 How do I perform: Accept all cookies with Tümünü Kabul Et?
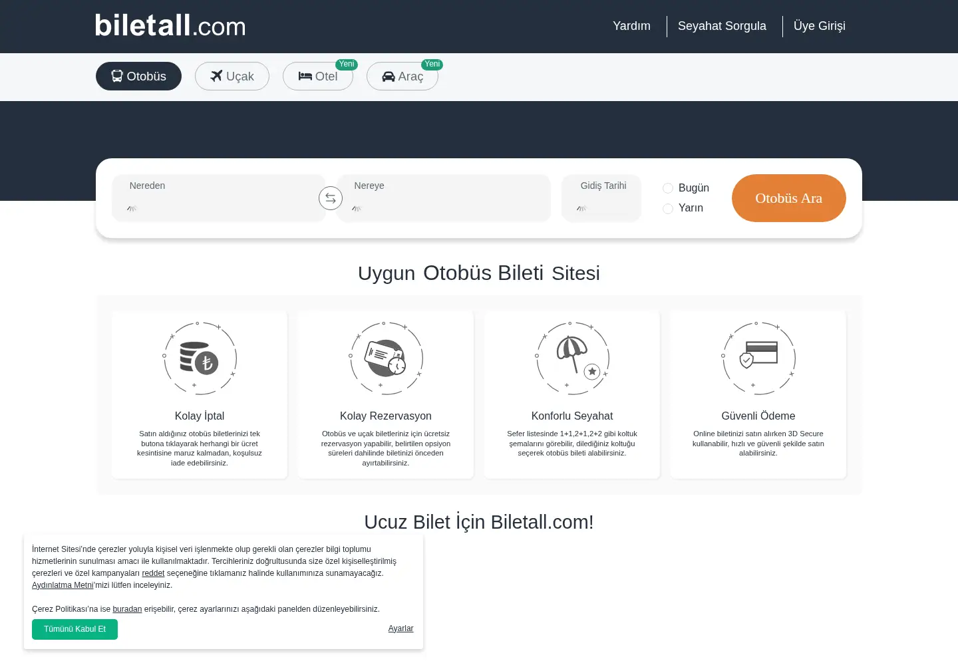[75, 629]
